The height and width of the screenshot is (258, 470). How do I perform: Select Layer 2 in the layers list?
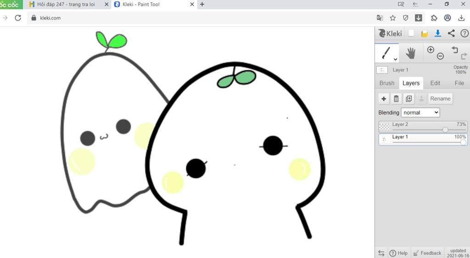pos(423,127)
